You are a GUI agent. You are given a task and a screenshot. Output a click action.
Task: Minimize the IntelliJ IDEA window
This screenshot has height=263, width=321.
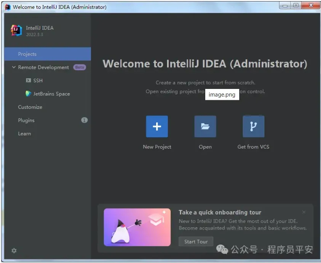[285, 6]
